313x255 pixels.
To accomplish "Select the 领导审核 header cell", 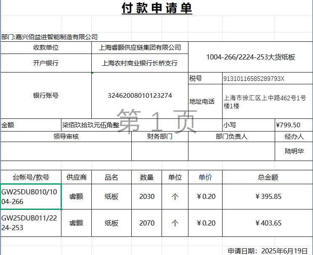I will pos(66,137).
